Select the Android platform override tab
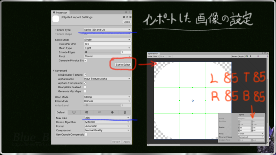 pos(112,112)
